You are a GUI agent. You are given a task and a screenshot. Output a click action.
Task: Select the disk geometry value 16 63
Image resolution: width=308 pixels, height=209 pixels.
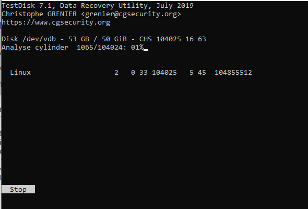(196, 39)
